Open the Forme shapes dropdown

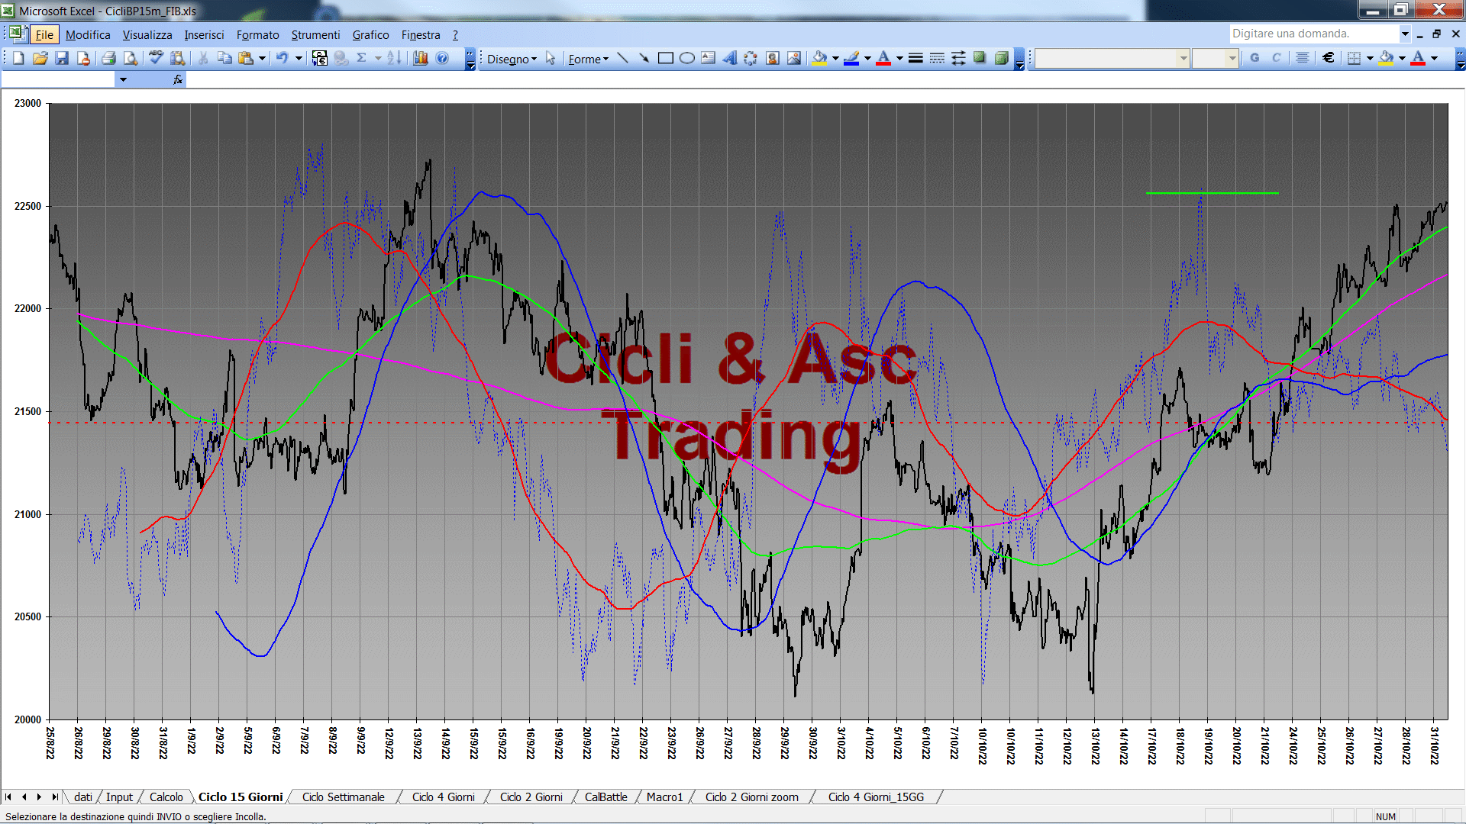[588, 59]
